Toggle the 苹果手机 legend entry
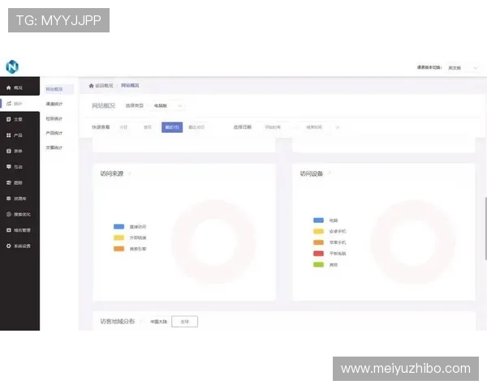Viewport: 487px width, 389px height. 330,242
